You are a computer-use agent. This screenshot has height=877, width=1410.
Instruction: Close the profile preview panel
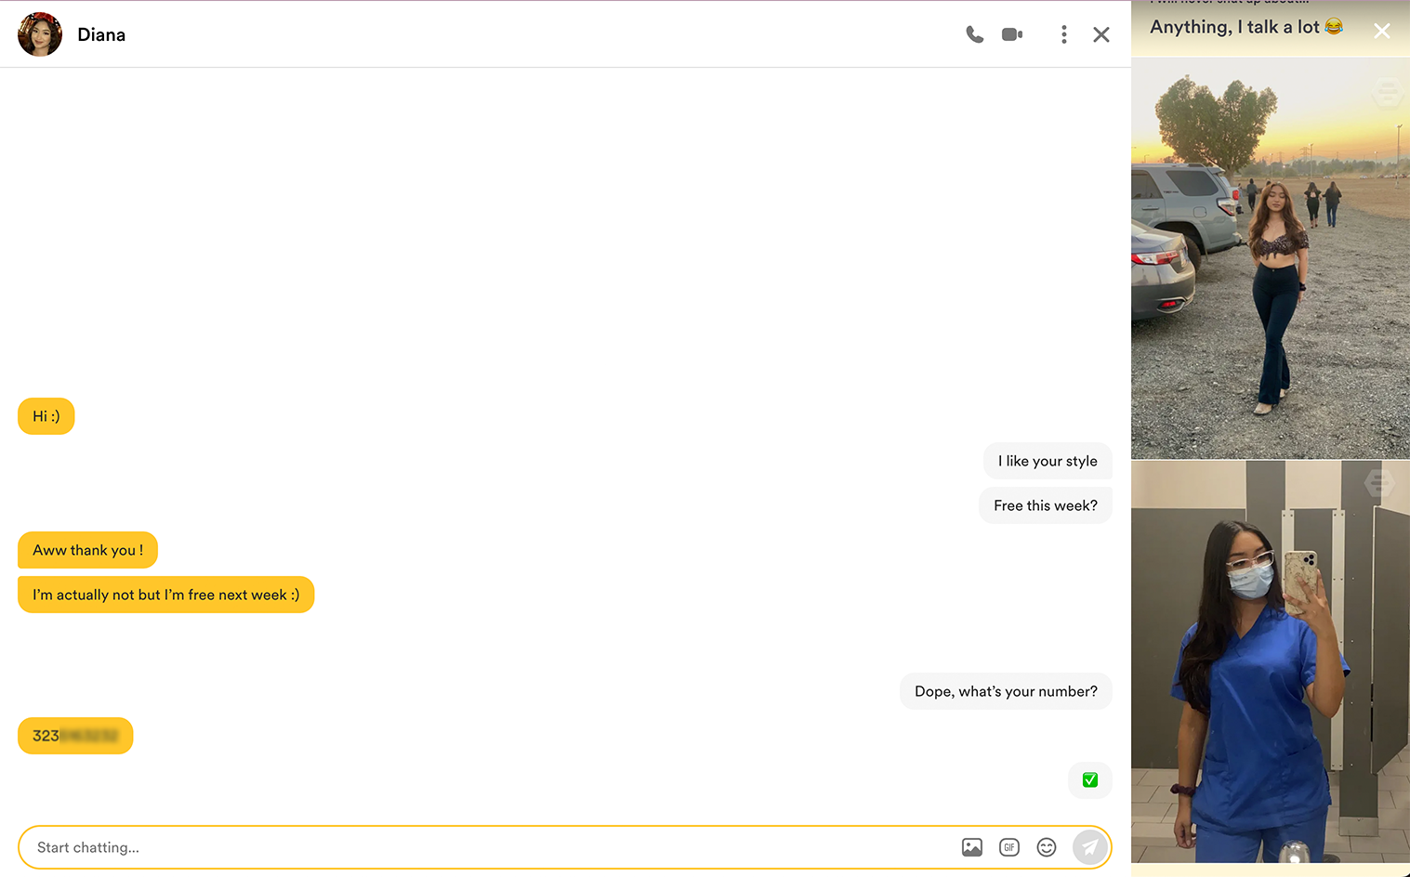(x=1382, y=31)
